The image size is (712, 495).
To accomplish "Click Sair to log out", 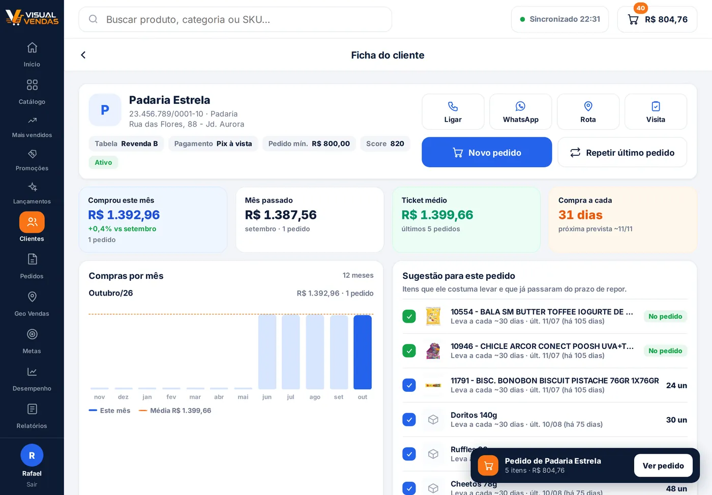I will click(x=32, y=484).
